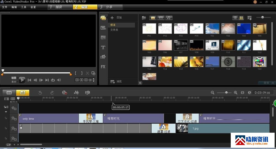Toggle audio files filter with music note

[169, 18]
